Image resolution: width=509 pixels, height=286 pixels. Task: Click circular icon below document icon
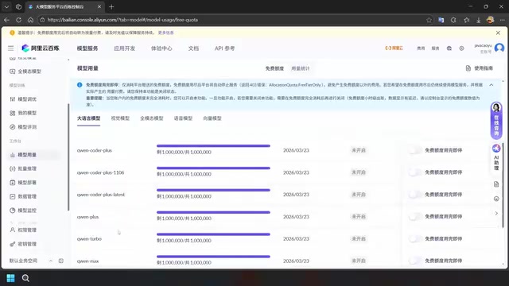(496, 199)
